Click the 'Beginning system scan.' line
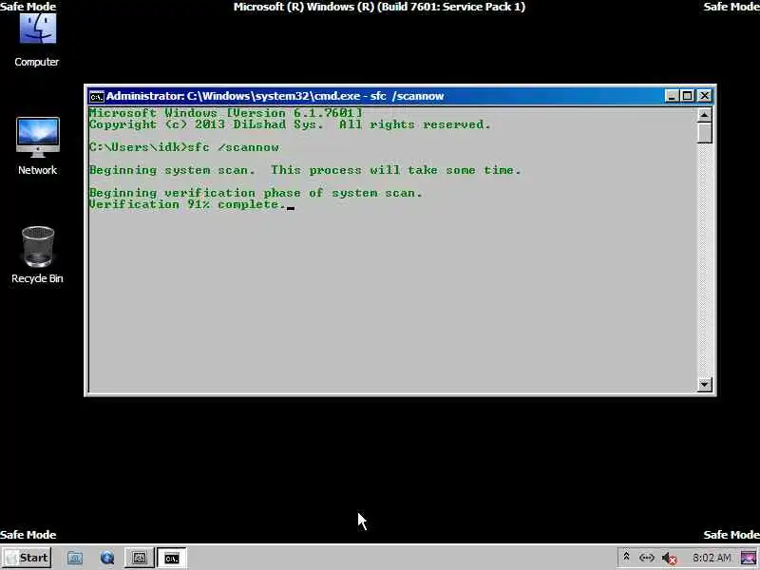The width and height of the screenshot is (760, 570). pos(305,170)
